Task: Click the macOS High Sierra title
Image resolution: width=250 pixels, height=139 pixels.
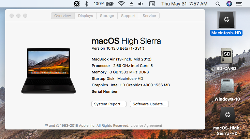Action: [x=126, y=41]
